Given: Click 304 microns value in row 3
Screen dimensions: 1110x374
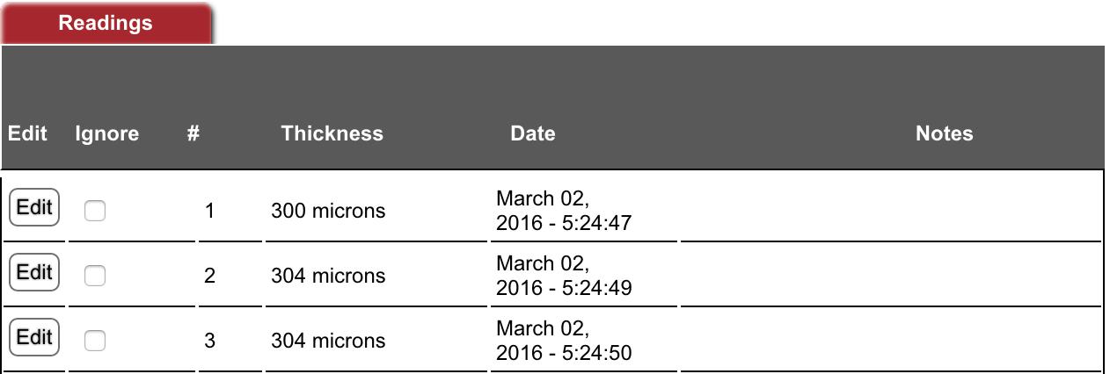Looking at the screenshot, I should point(328,341).
